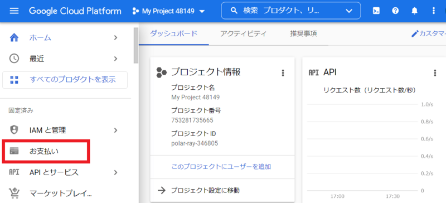
Task: Open お支払い in the sidebar
Action: pyautogui.click(x=44, y=151)
